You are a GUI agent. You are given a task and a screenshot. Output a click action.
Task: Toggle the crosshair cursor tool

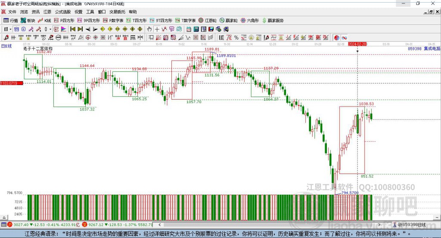pyautogui.click(x=157, y=29)
